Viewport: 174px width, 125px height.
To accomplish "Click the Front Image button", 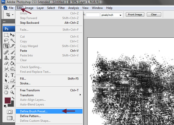I will click(x=135, y=15).
